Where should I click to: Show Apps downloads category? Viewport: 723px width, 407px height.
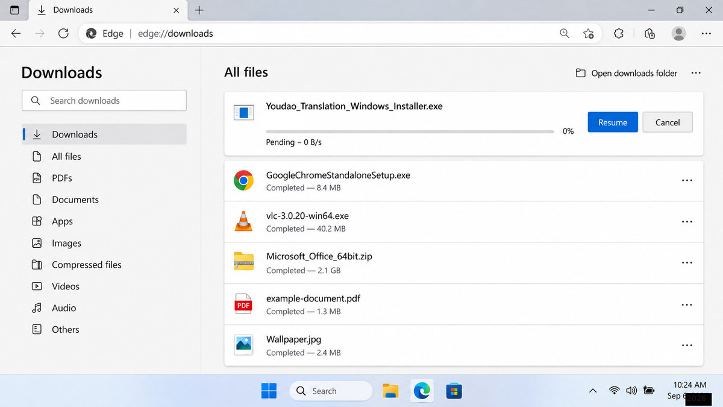tap(104, 221)
